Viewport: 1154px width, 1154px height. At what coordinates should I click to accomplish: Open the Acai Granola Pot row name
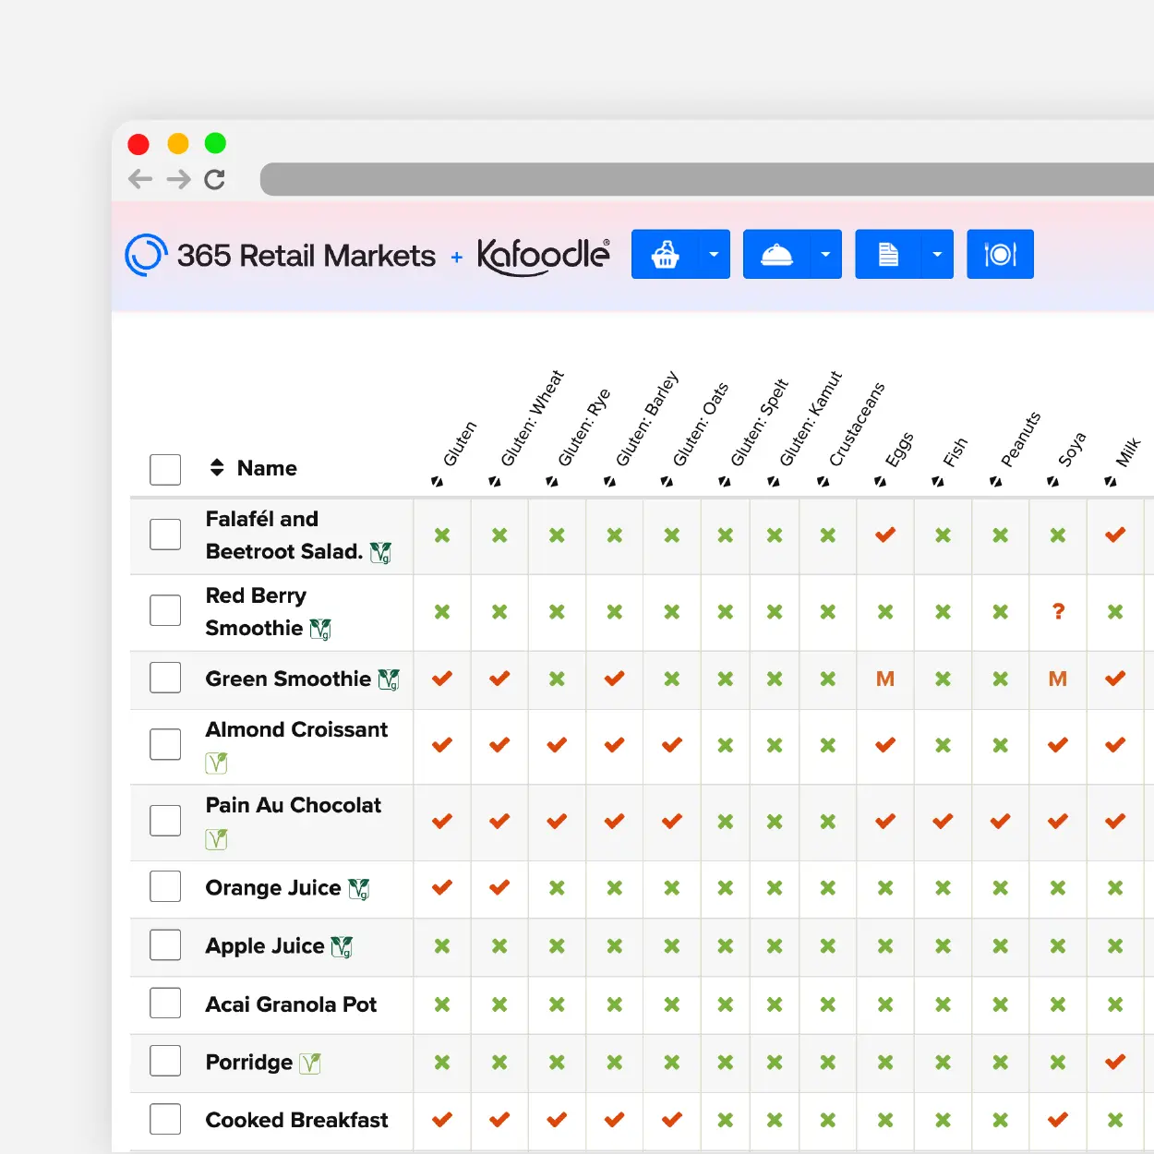pos(291,1004)
